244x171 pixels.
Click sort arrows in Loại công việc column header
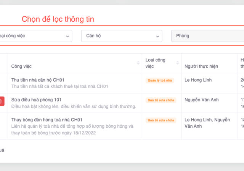click(x=177, y=63)
